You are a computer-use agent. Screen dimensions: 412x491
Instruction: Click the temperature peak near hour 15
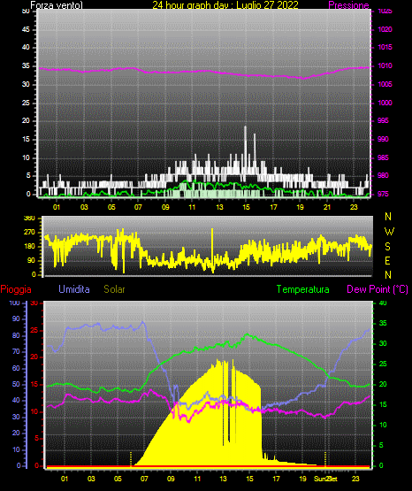point(248,334)
